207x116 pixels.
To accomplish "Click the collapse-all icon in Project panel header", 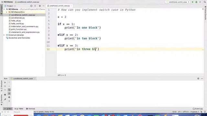I will (x=35, y=6).
